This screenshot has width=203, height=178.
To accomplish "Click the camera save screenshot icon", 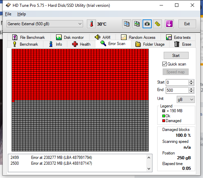I will pyautogui.click(x=147, y=24).
